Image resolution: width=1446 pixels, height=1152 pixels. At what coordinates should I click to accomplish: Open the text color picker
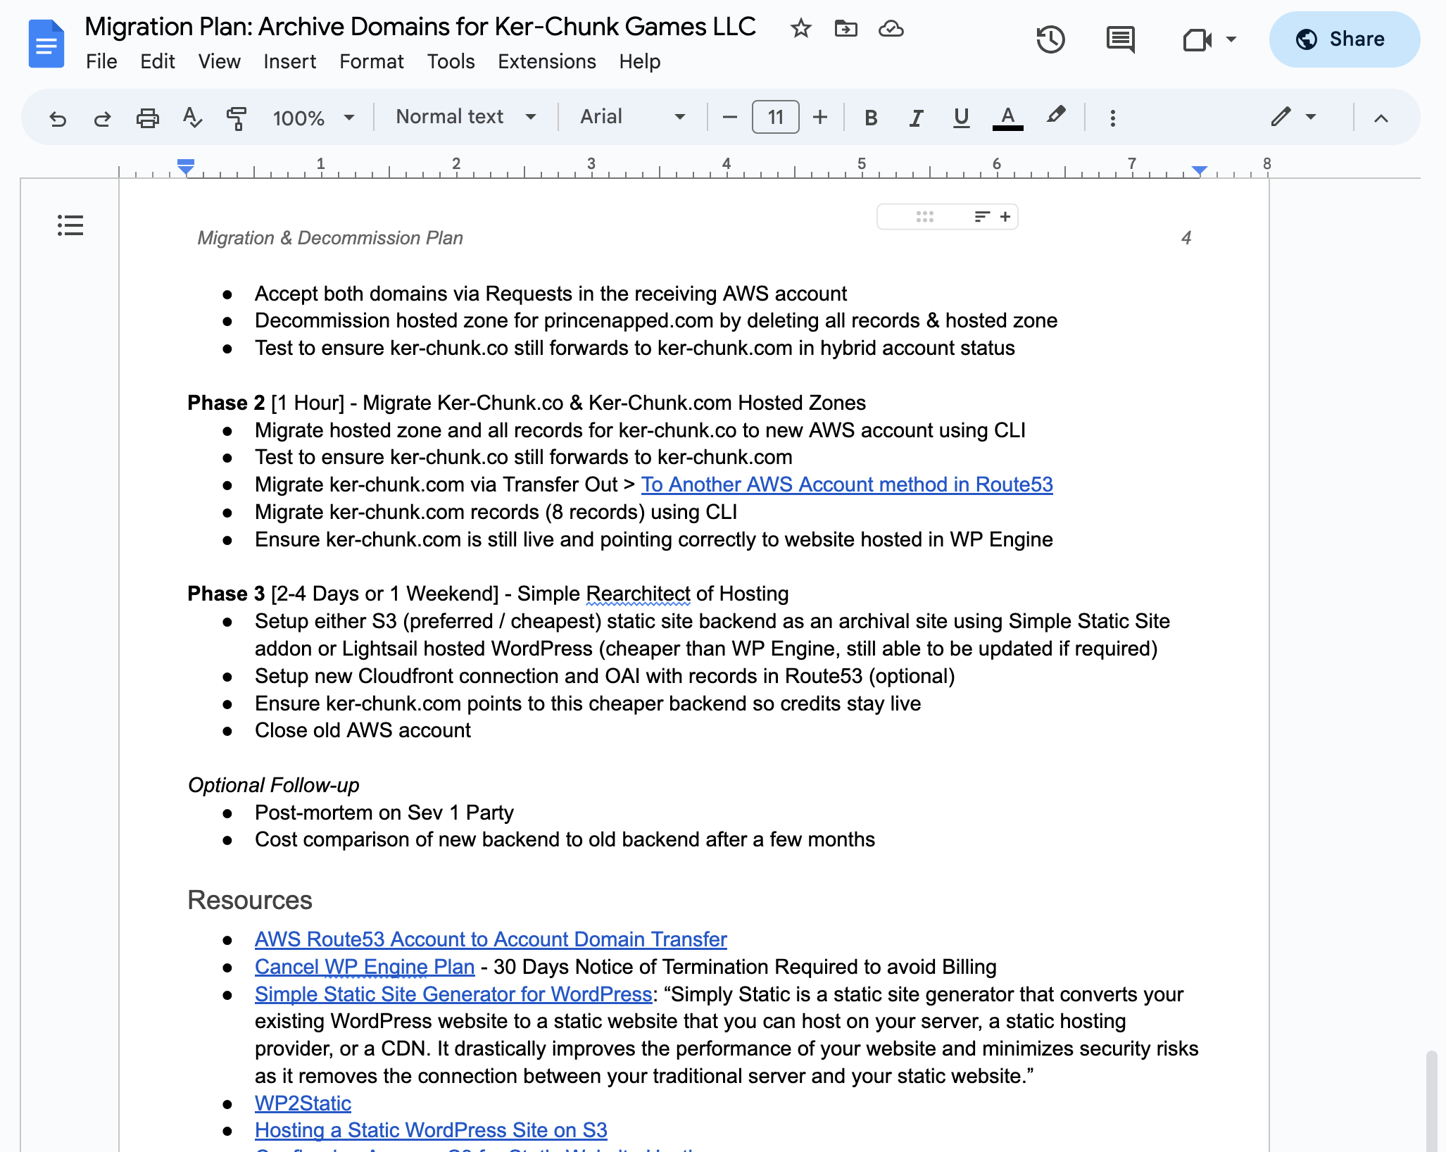1007,118
